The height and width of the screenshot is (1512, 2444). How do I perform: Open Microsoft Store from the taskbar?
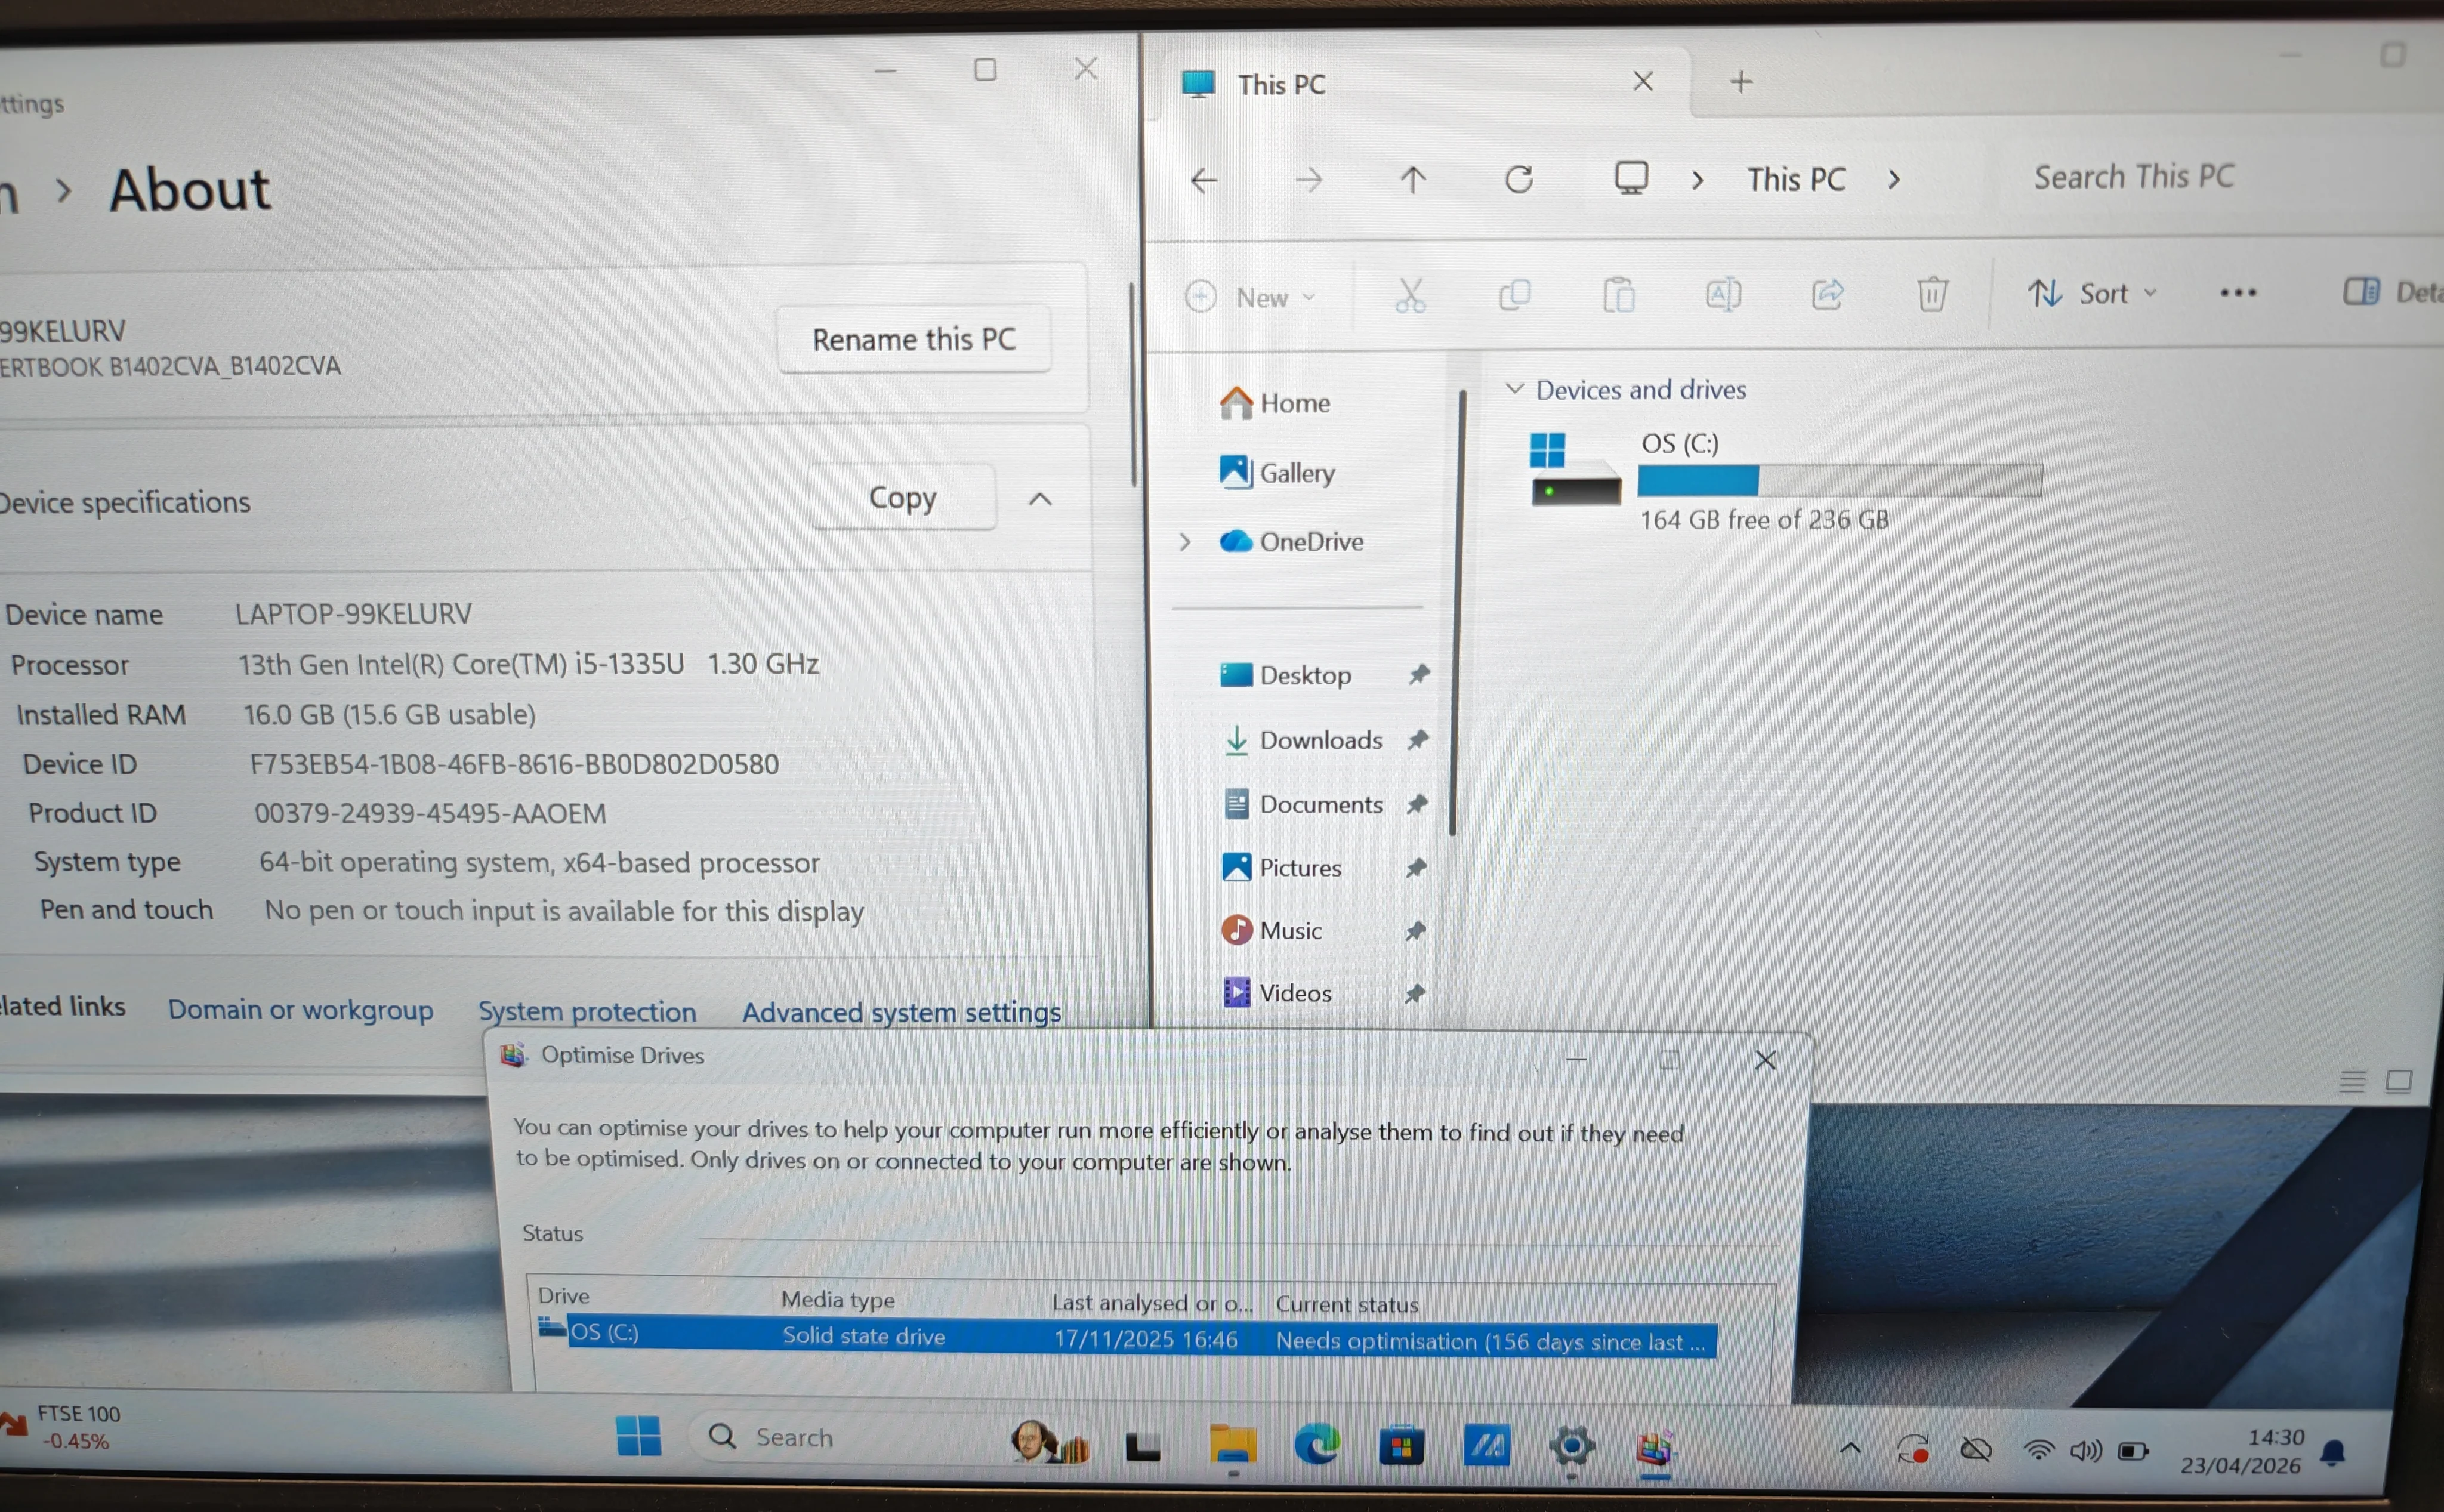click(1401, 1446)
